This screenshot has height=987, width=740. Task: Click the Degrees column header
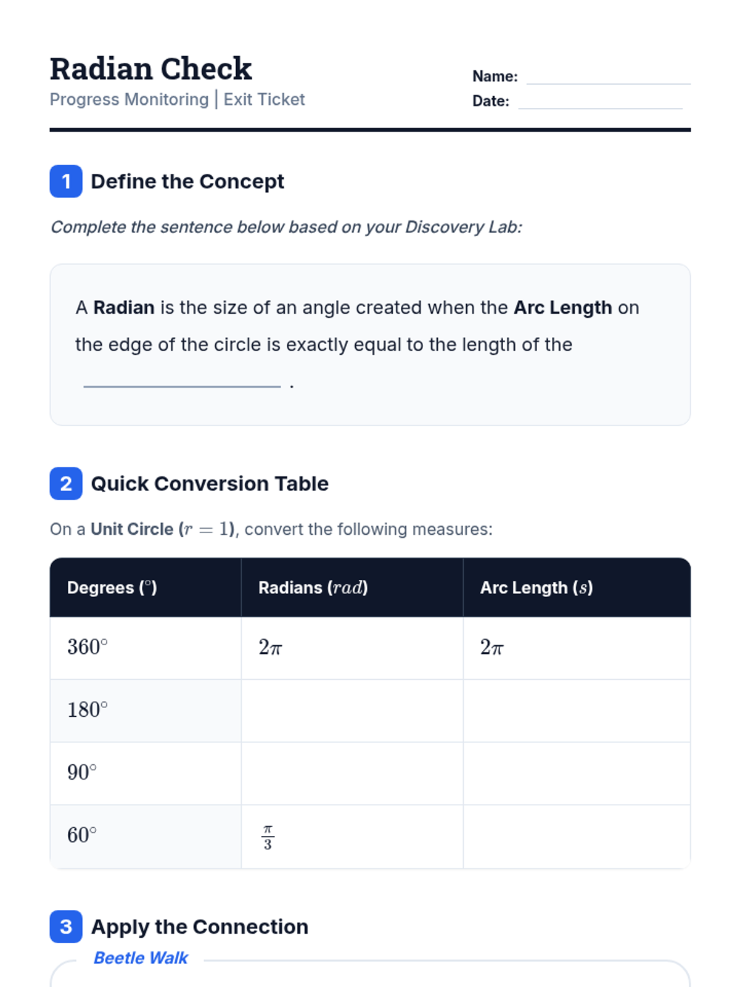(112, 587)
